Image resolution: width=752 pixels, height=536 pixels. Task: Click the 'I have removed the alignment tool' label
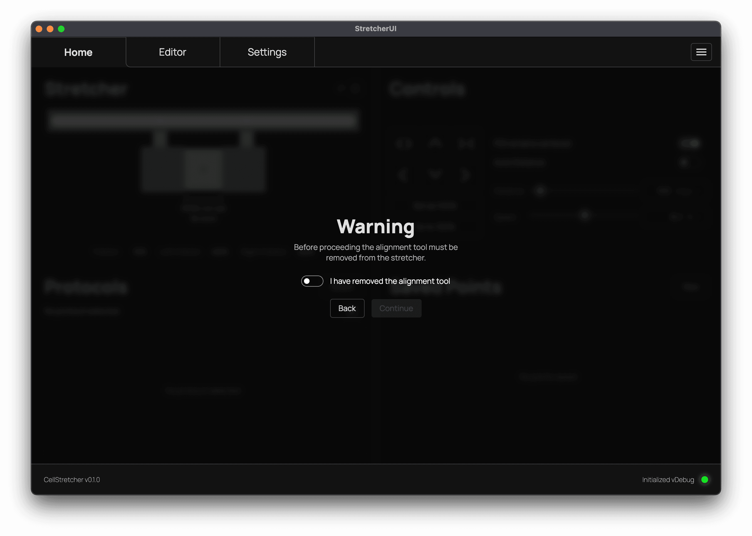coord(390,281)
